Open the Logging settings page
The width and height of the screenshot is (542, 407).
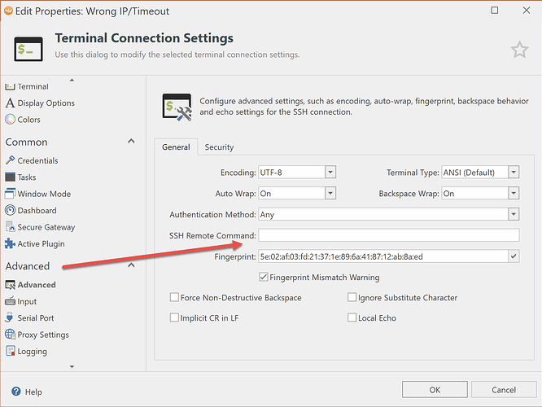point(32,352)
